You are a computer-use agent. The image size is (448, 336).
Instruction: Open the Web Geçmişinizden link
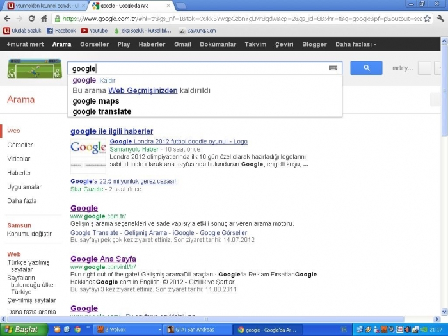tap(143, 91)
